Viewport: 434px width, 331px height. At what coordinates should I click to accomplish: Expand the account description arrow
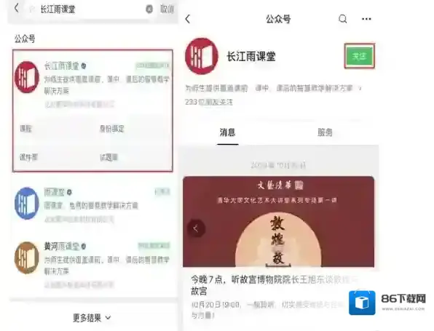click(360, 89)
